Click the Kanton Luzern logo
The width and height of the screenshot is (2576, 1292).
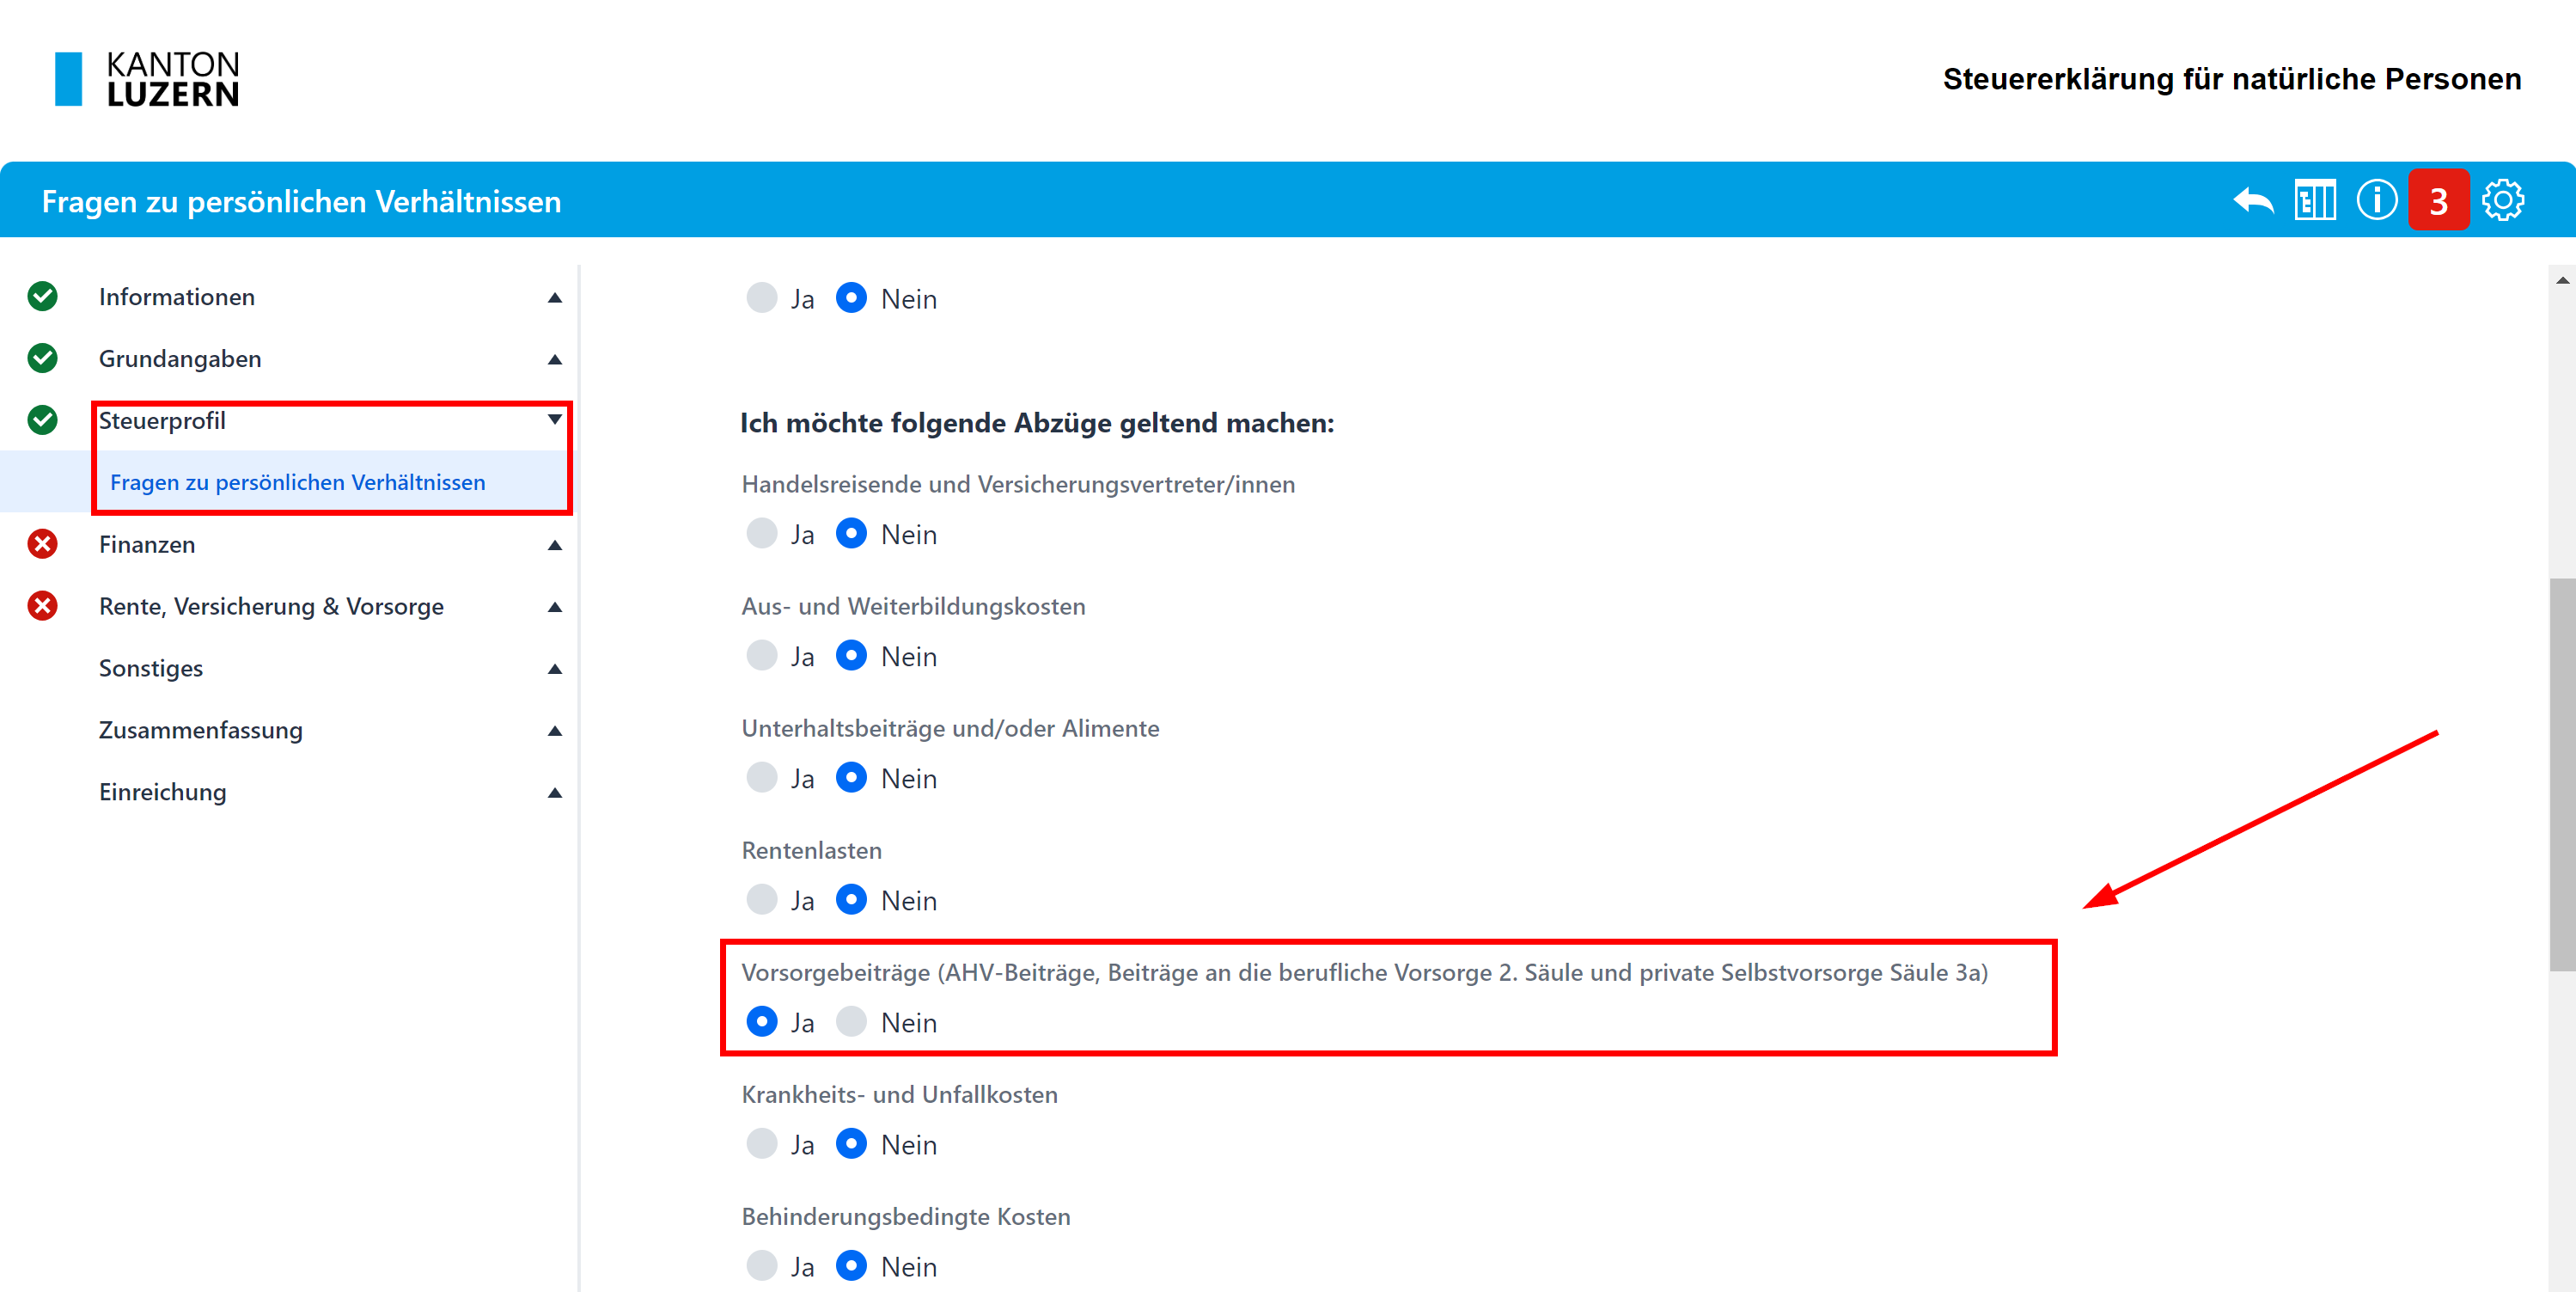[147, 79]
